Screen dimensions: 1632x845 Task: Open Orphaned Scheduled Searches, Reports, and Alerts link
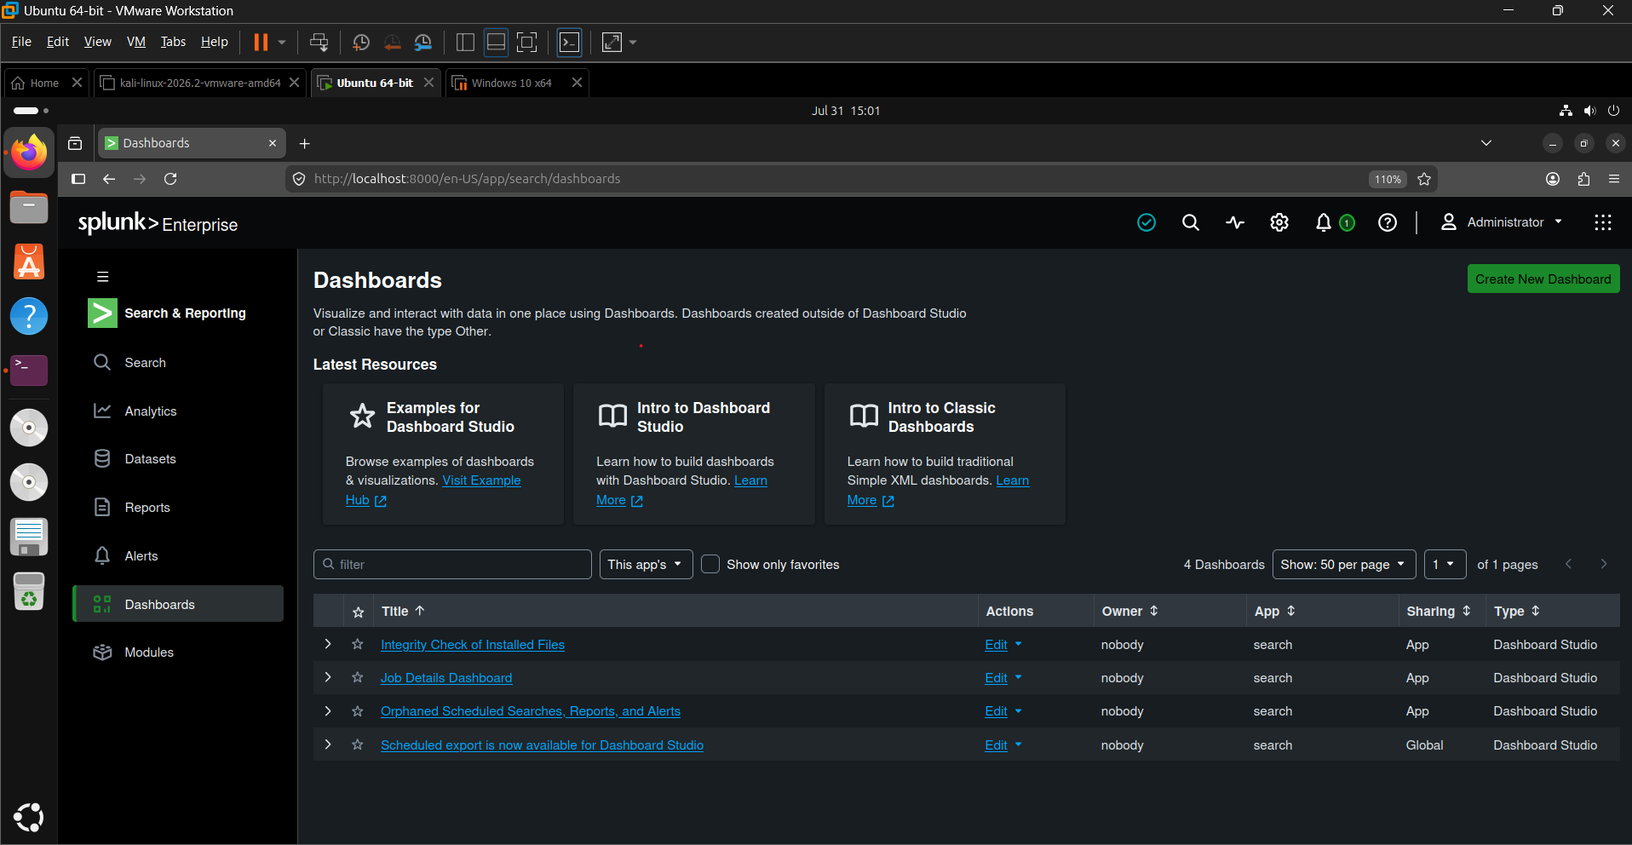tap(531, 711)
